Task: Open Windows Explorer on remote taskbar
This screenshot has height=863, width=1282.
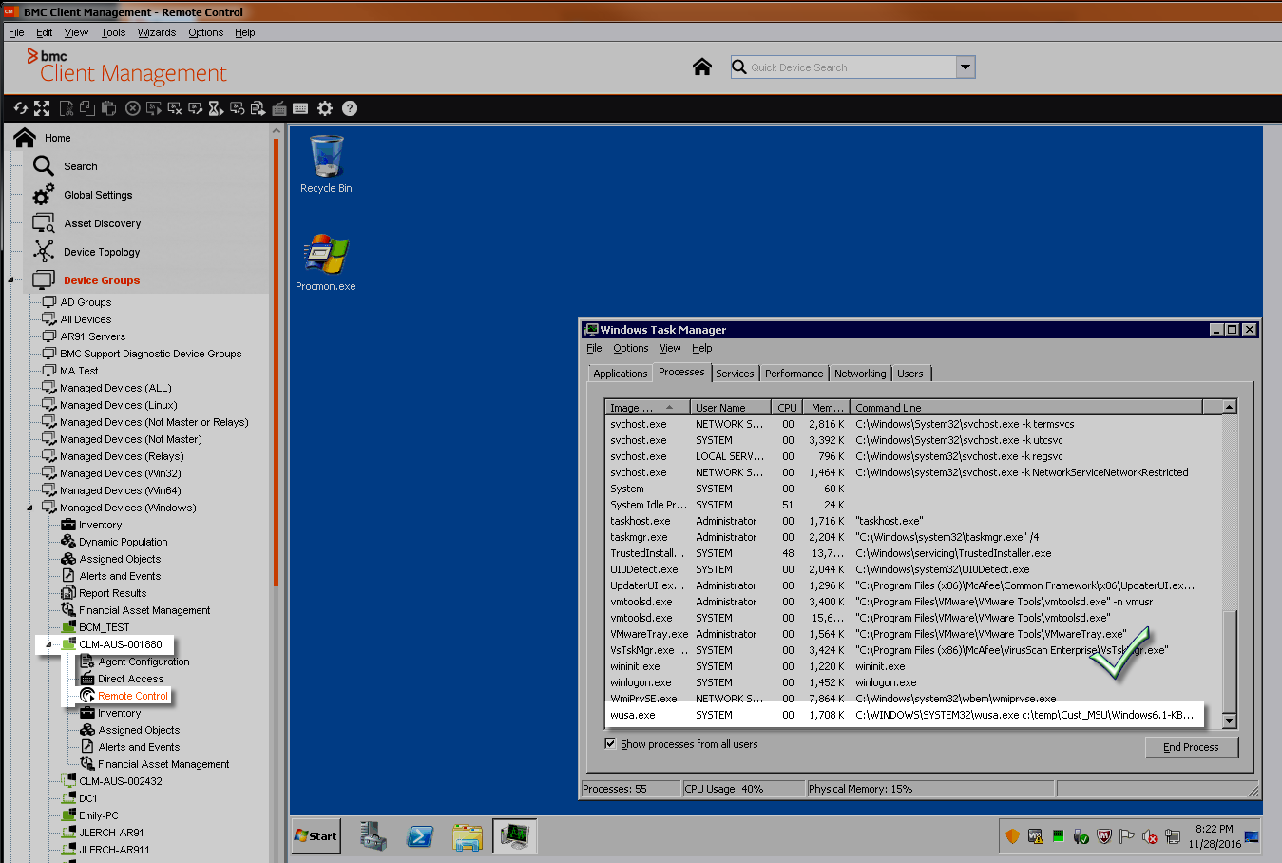Action: [467, 836]
